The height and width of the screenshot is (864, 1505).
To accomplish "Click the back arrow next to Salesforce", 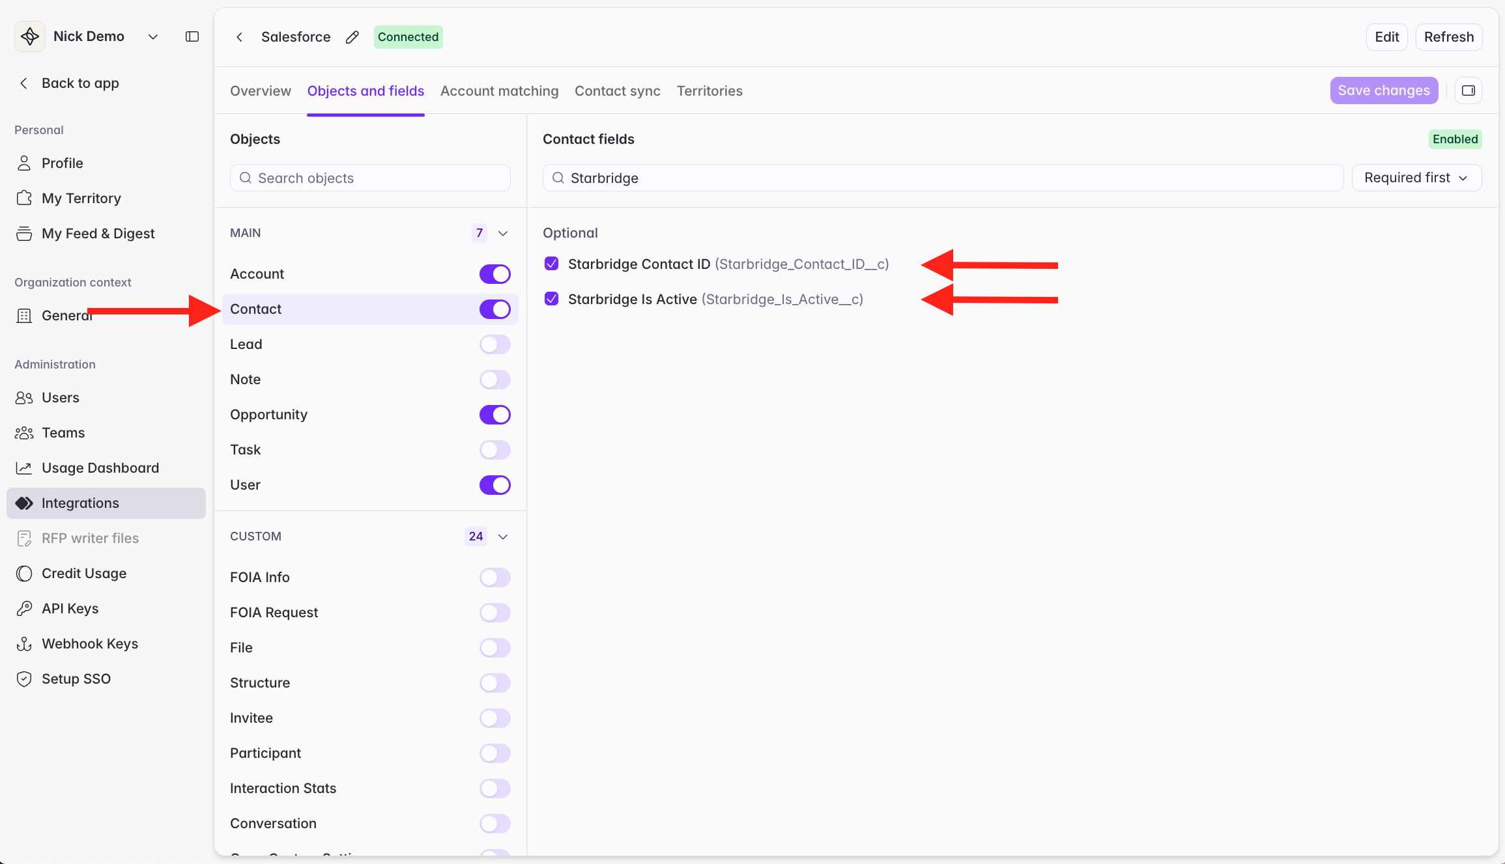I will point(240,37).
